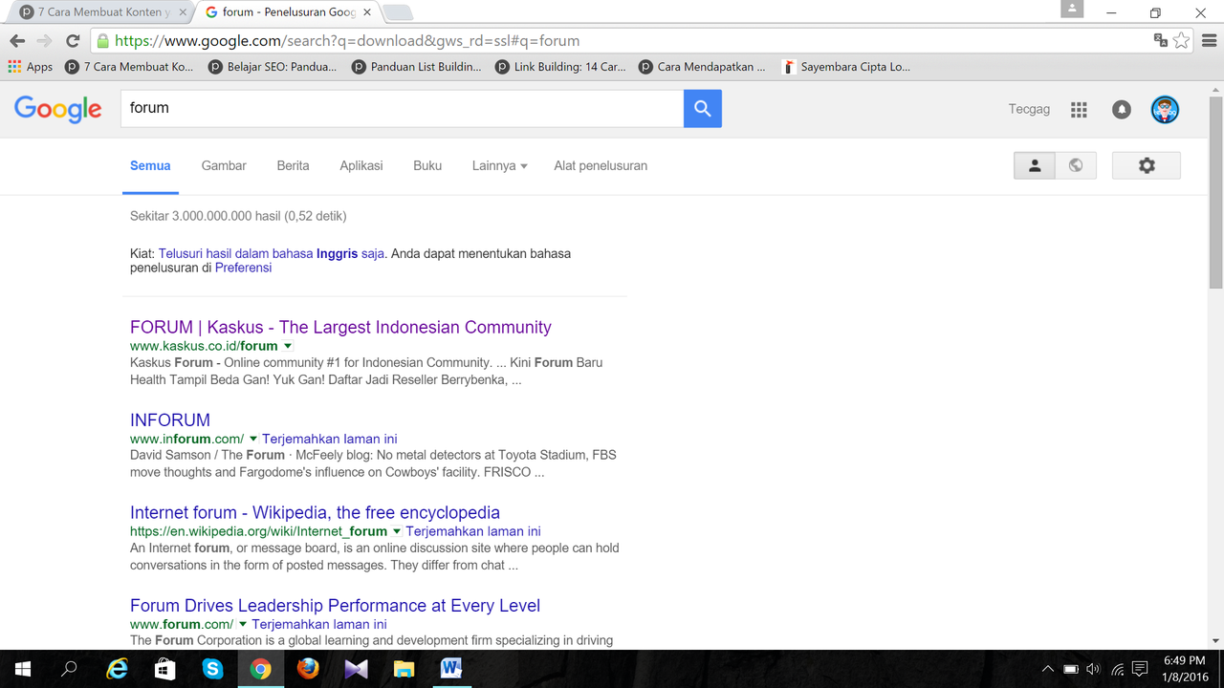The width and height of the screenshot is (1224, 688).
Task: Switch to Chrome in taskbar
Action: (260, 669)
